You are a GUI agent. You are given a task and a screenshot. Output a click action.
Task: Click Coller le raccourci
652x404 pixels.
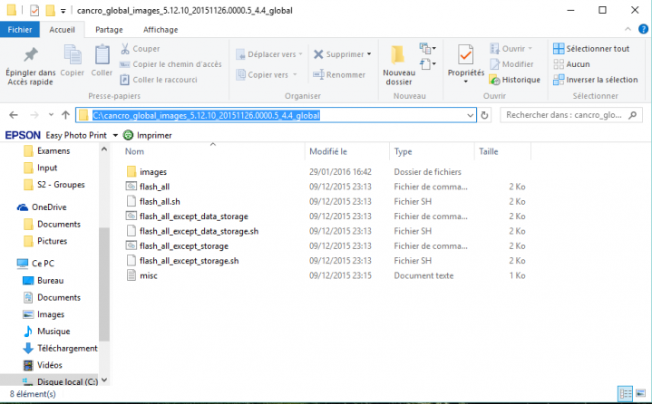tap(159, 80)
